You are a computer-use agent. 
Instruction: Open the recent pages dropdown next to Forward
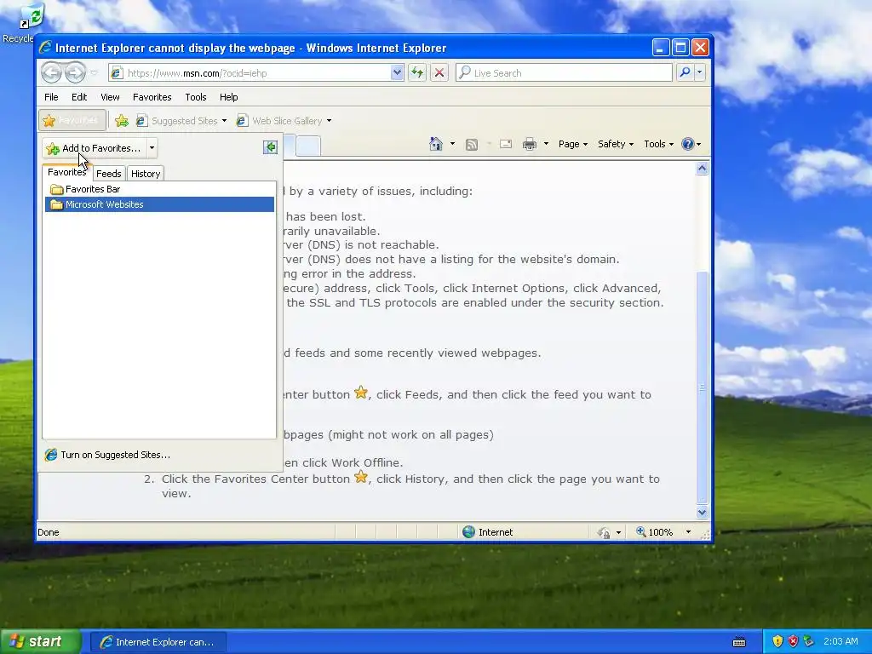pyautogui.click(x=94, y=73)
